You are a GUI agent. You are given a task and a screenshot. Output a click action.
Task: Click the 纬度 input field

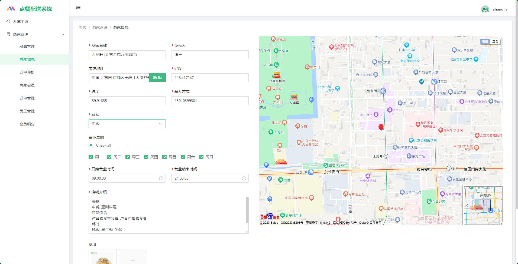[x=127, y=101]
